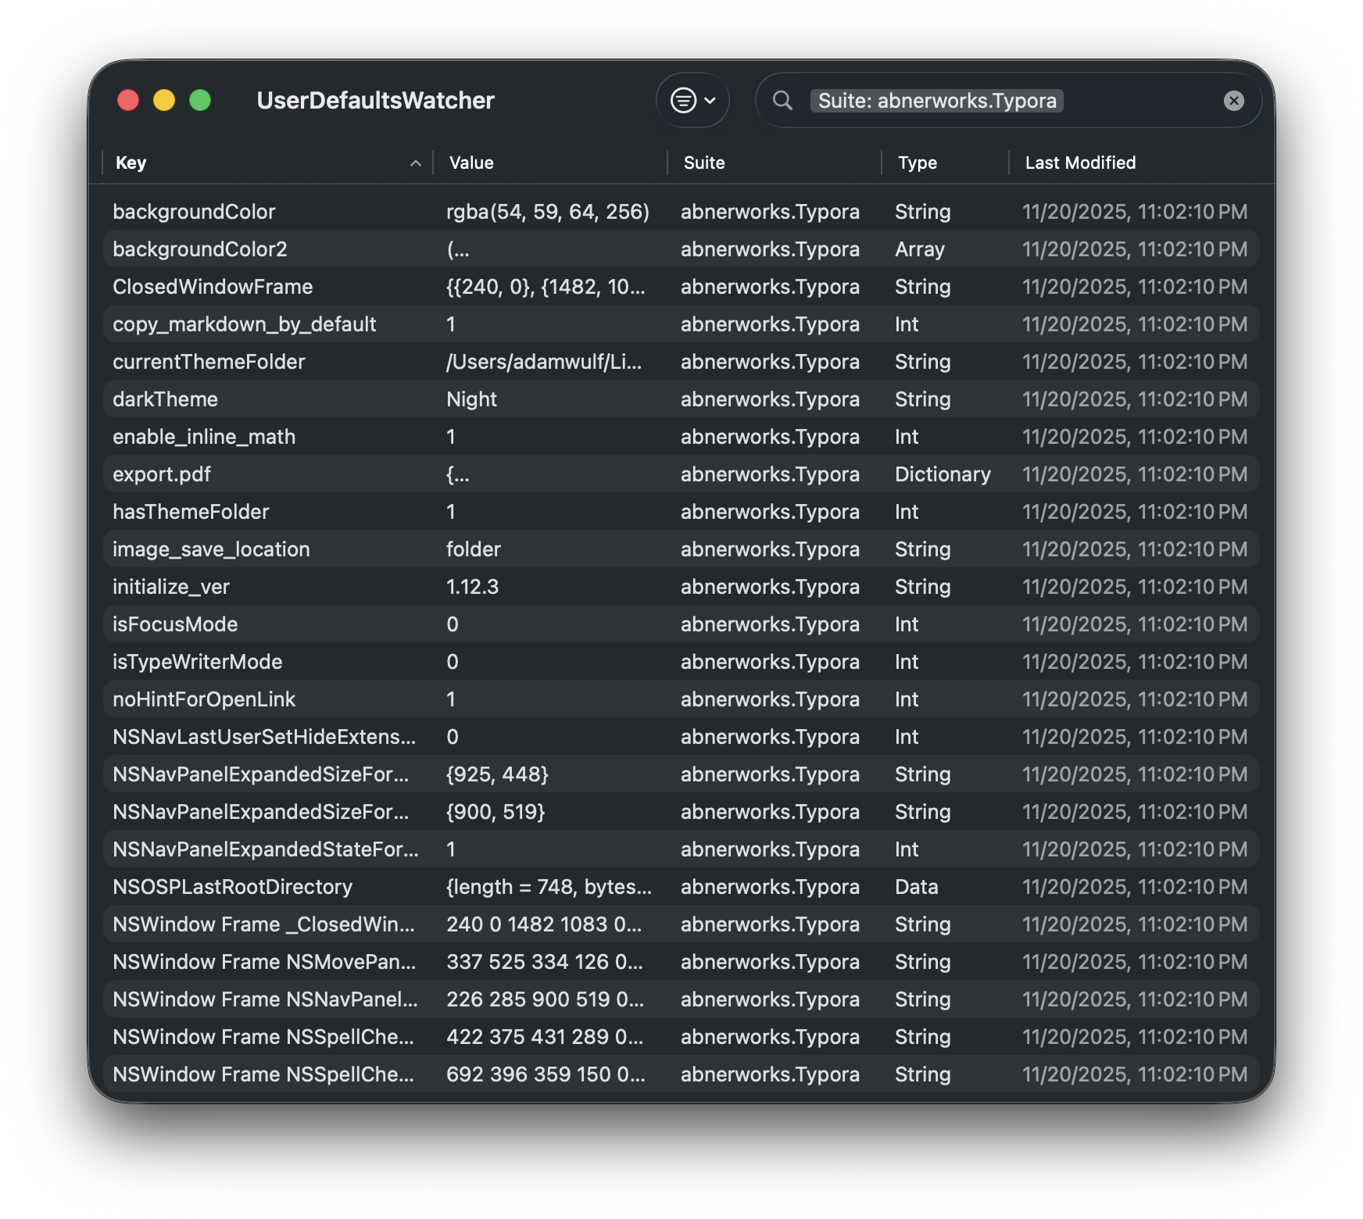Image resolution: width=1363 pixels, height=1219 pixels.
Task: Clear the search using the x icon
Action: click(x=1233, y=100)
